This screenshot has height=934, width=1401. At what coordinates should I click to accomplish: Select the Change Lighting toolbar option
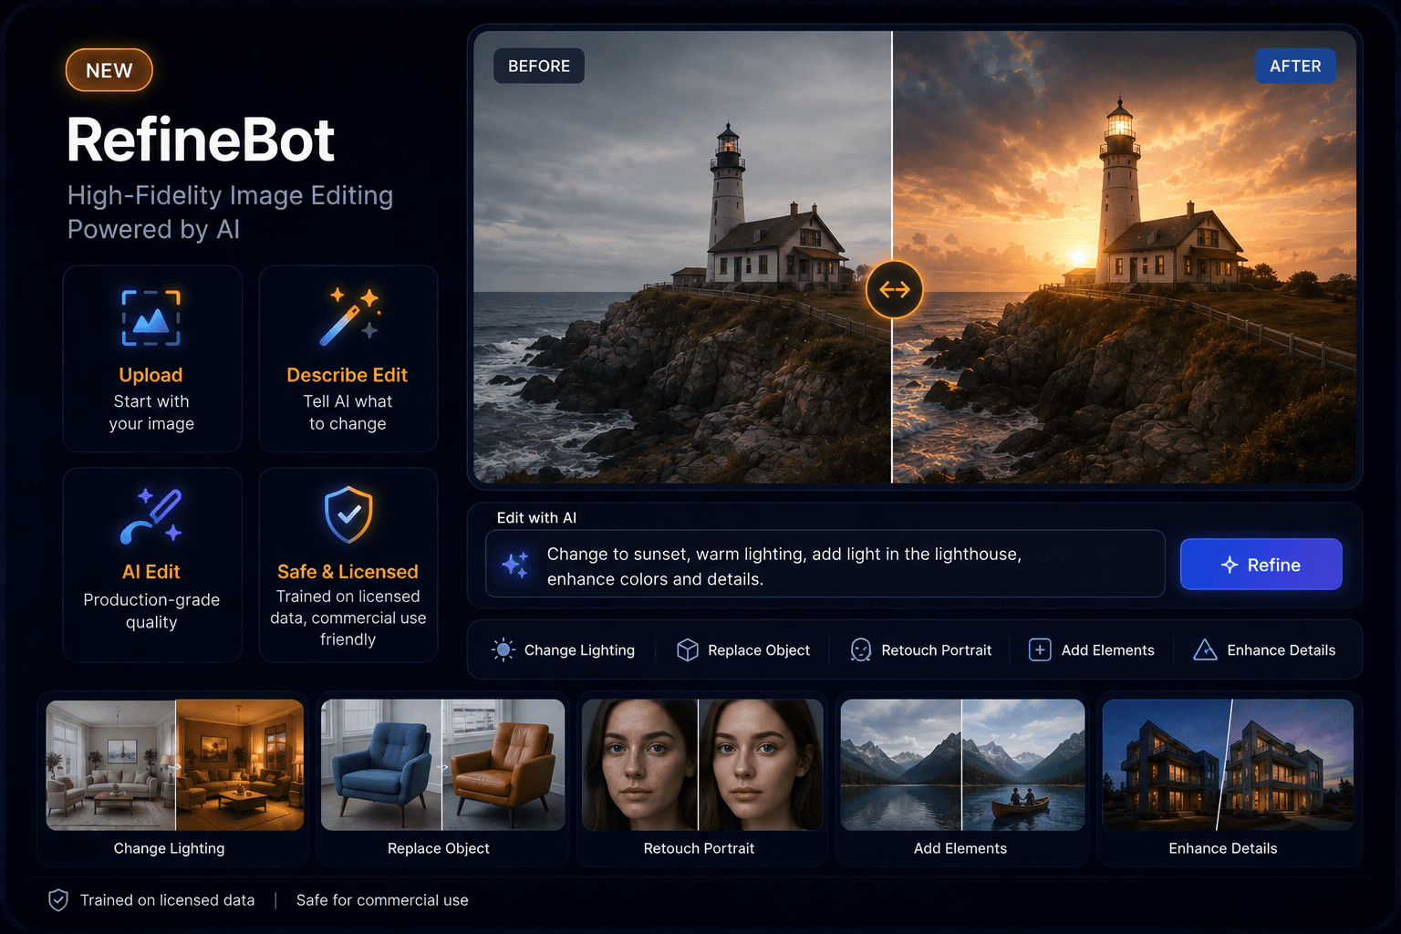(563, 649)
